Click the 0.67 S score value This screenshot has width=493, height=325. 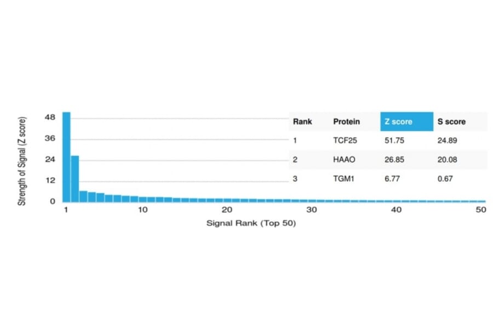445,178
